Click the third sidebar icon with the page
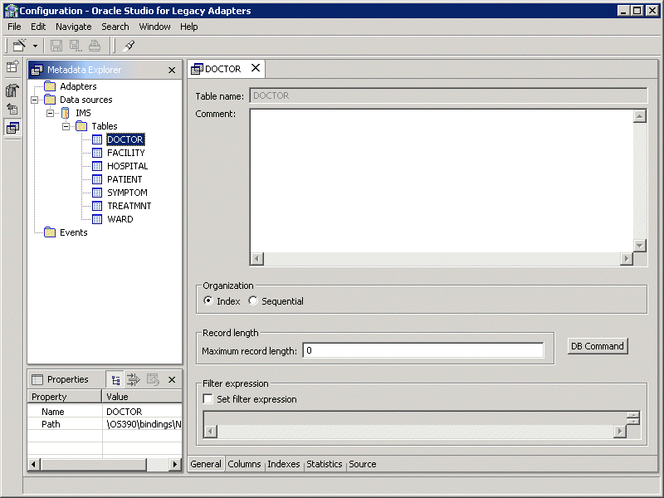 tap(12, 109)
